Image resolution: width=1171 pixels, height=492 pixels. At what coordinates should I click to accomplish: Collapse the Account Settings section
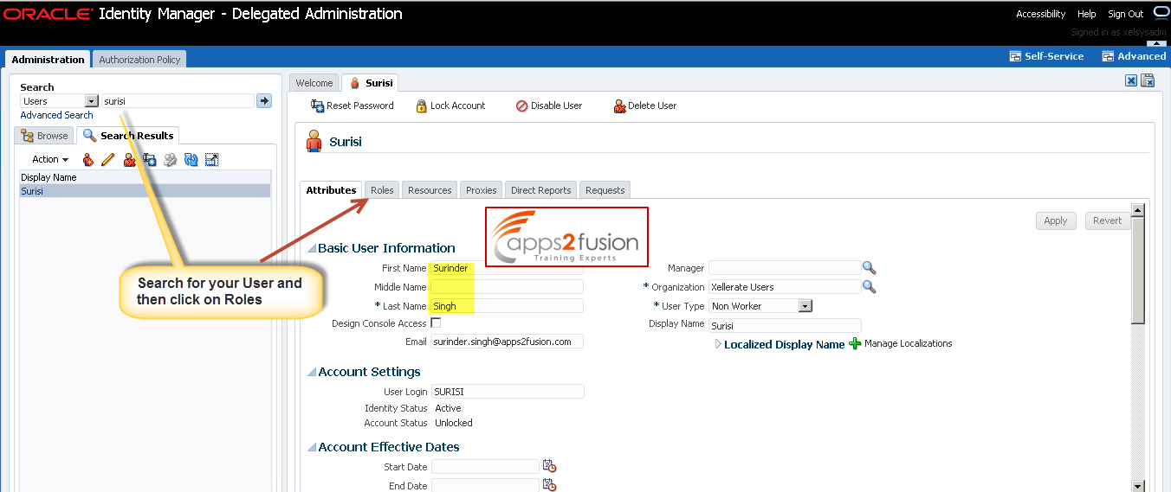pos(312,373)
